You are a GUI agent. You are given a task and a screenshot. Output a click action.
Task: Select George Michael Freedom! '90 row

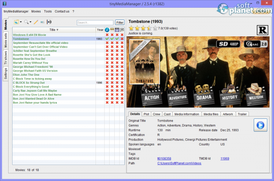point(68,67)
